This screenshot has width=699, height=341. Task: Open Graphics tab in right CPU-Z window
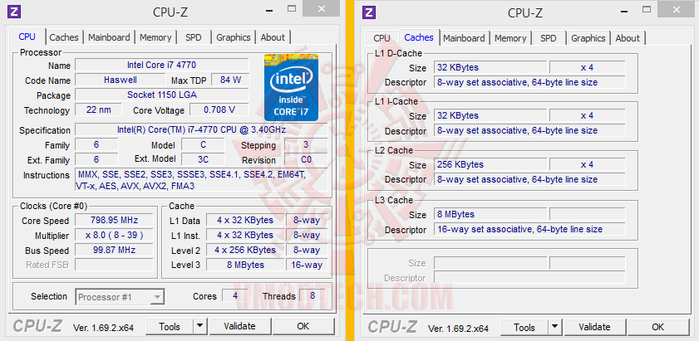[x=588, y=38]
